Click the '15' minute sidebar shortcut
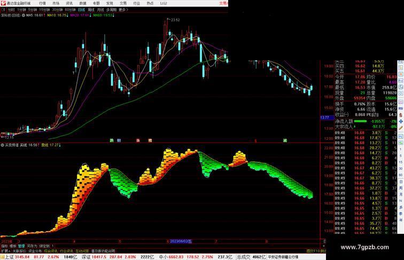The height and width of the screenshot is (260, 404). click(401, 162)
